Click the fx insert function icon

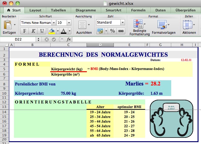click(69, 39)
